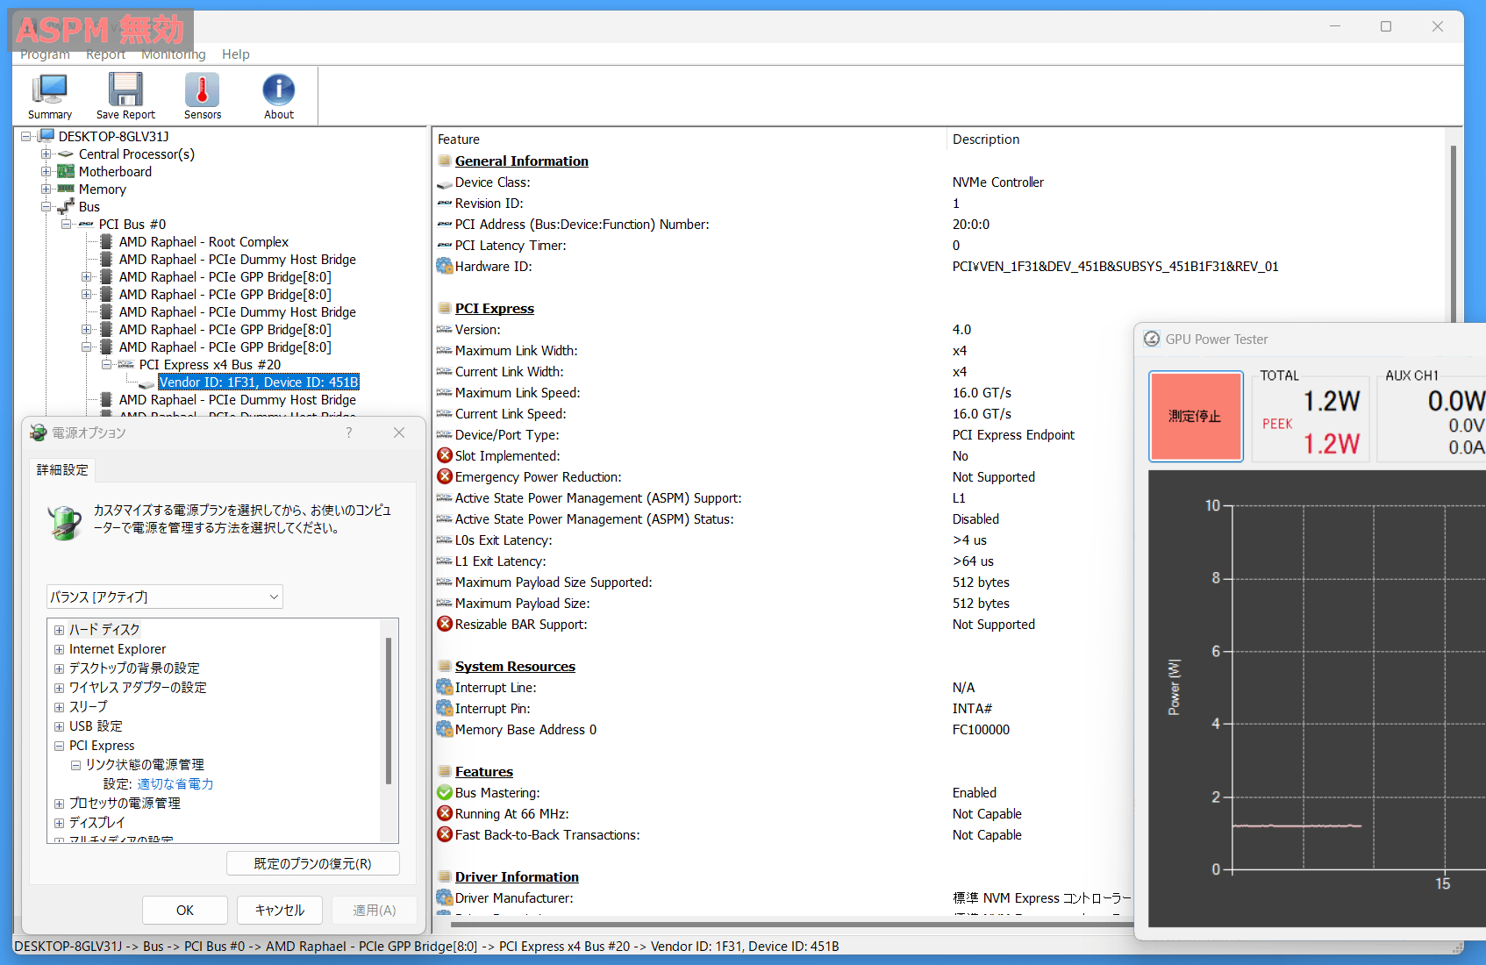1486x965 pixels.
Task: Open the Sensors thermometer icon
Action: 203,96
